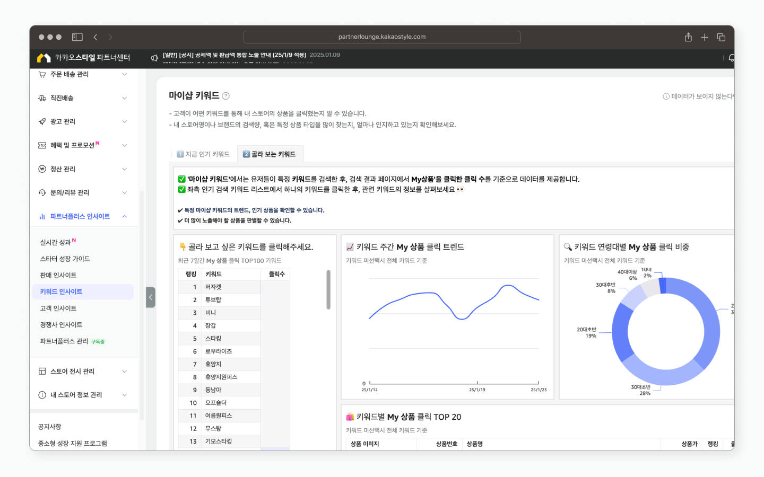The image size is (764, 477).
Task: Select keyword 오프숄더 in the table
Action: 216,403
